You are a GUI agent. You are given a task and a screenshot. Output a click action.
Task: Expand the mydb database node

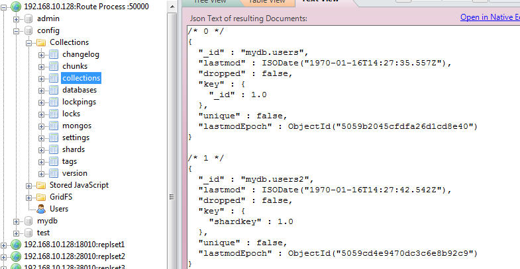click(x=16, y=221)
